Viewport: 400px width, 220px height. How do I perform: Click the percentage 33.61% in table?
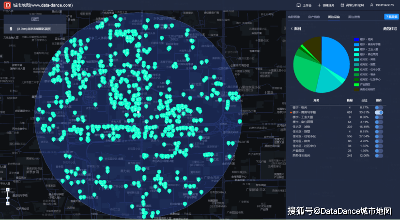tap(364, 112)
